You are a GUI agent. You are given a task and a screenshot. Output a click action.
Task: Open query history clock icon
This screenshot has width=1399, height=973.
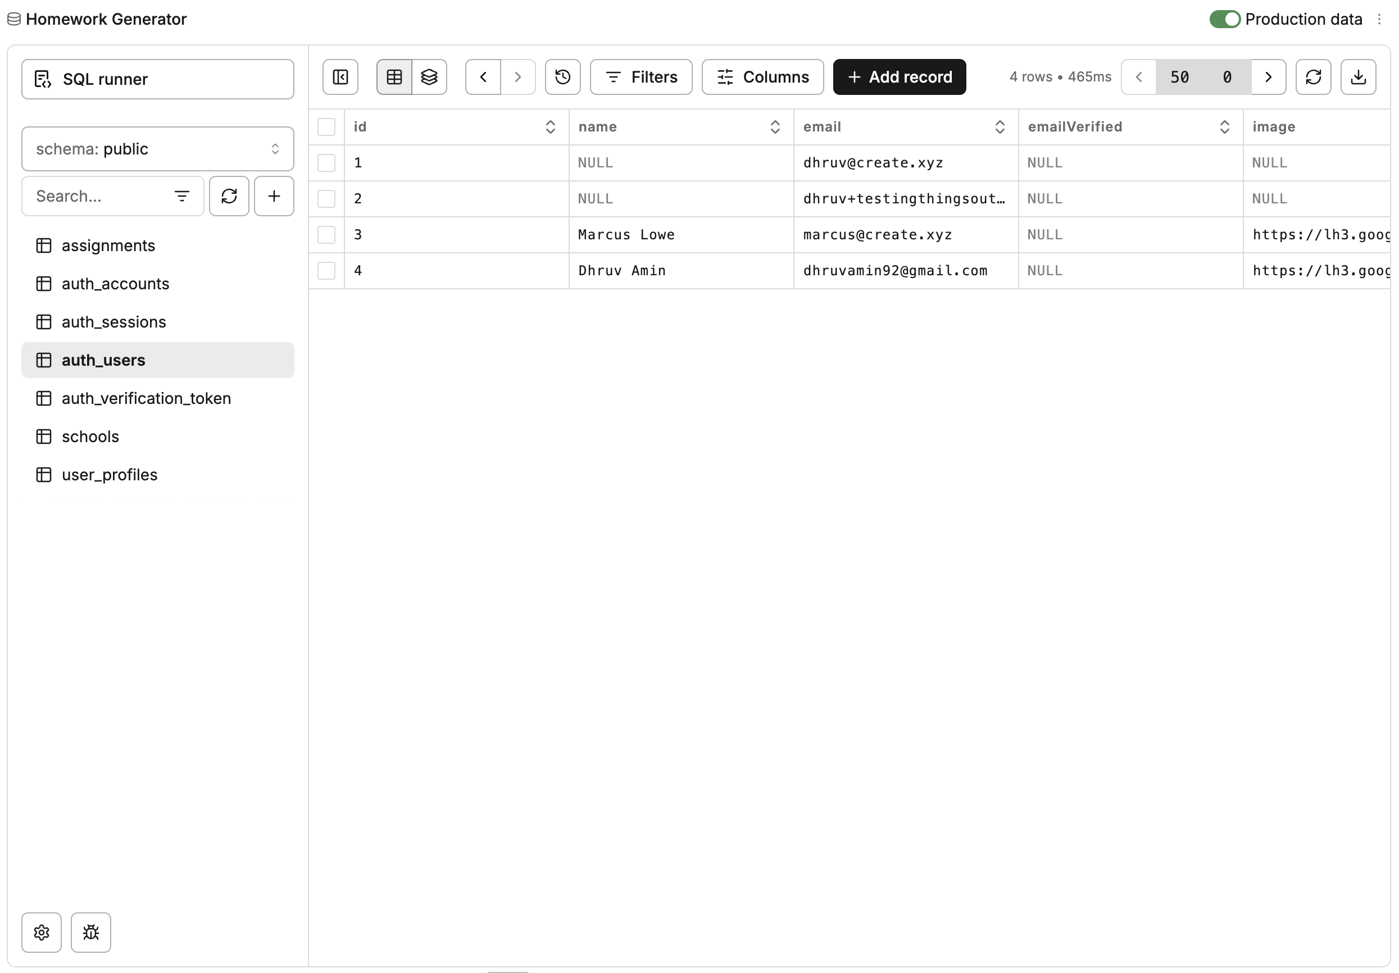coord(562,77)
